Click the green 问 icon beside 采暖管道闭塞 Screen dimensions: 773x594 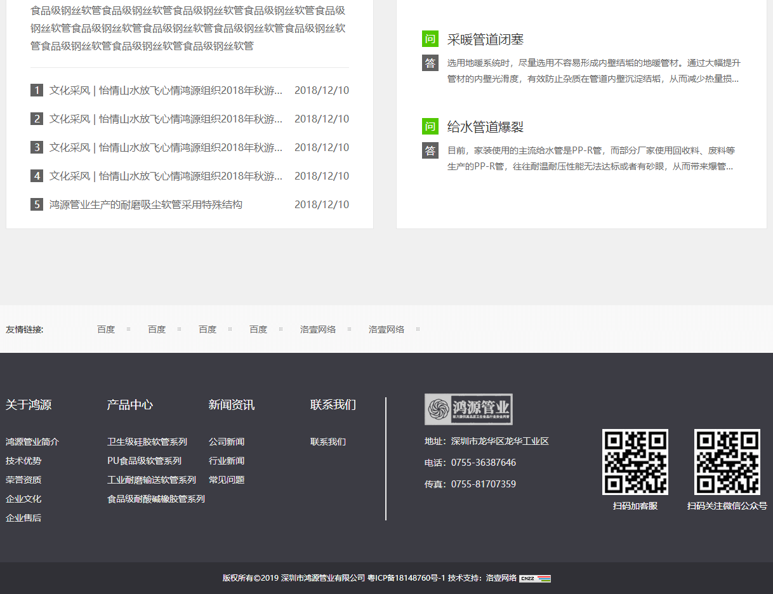[x=430, y=39]
